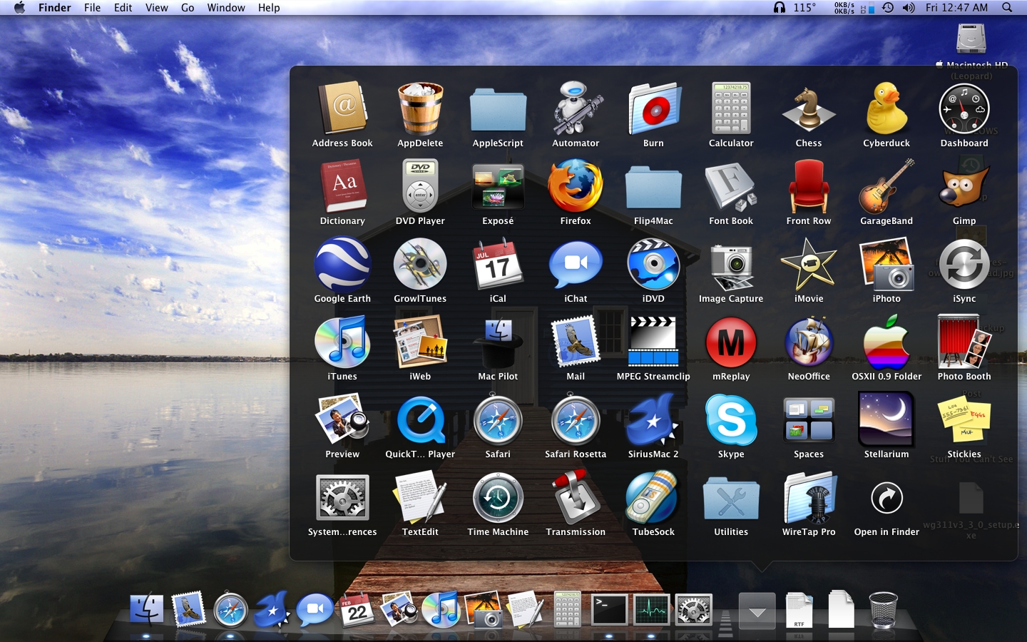Click the Exposé app icon

click(x=498, y=187)
